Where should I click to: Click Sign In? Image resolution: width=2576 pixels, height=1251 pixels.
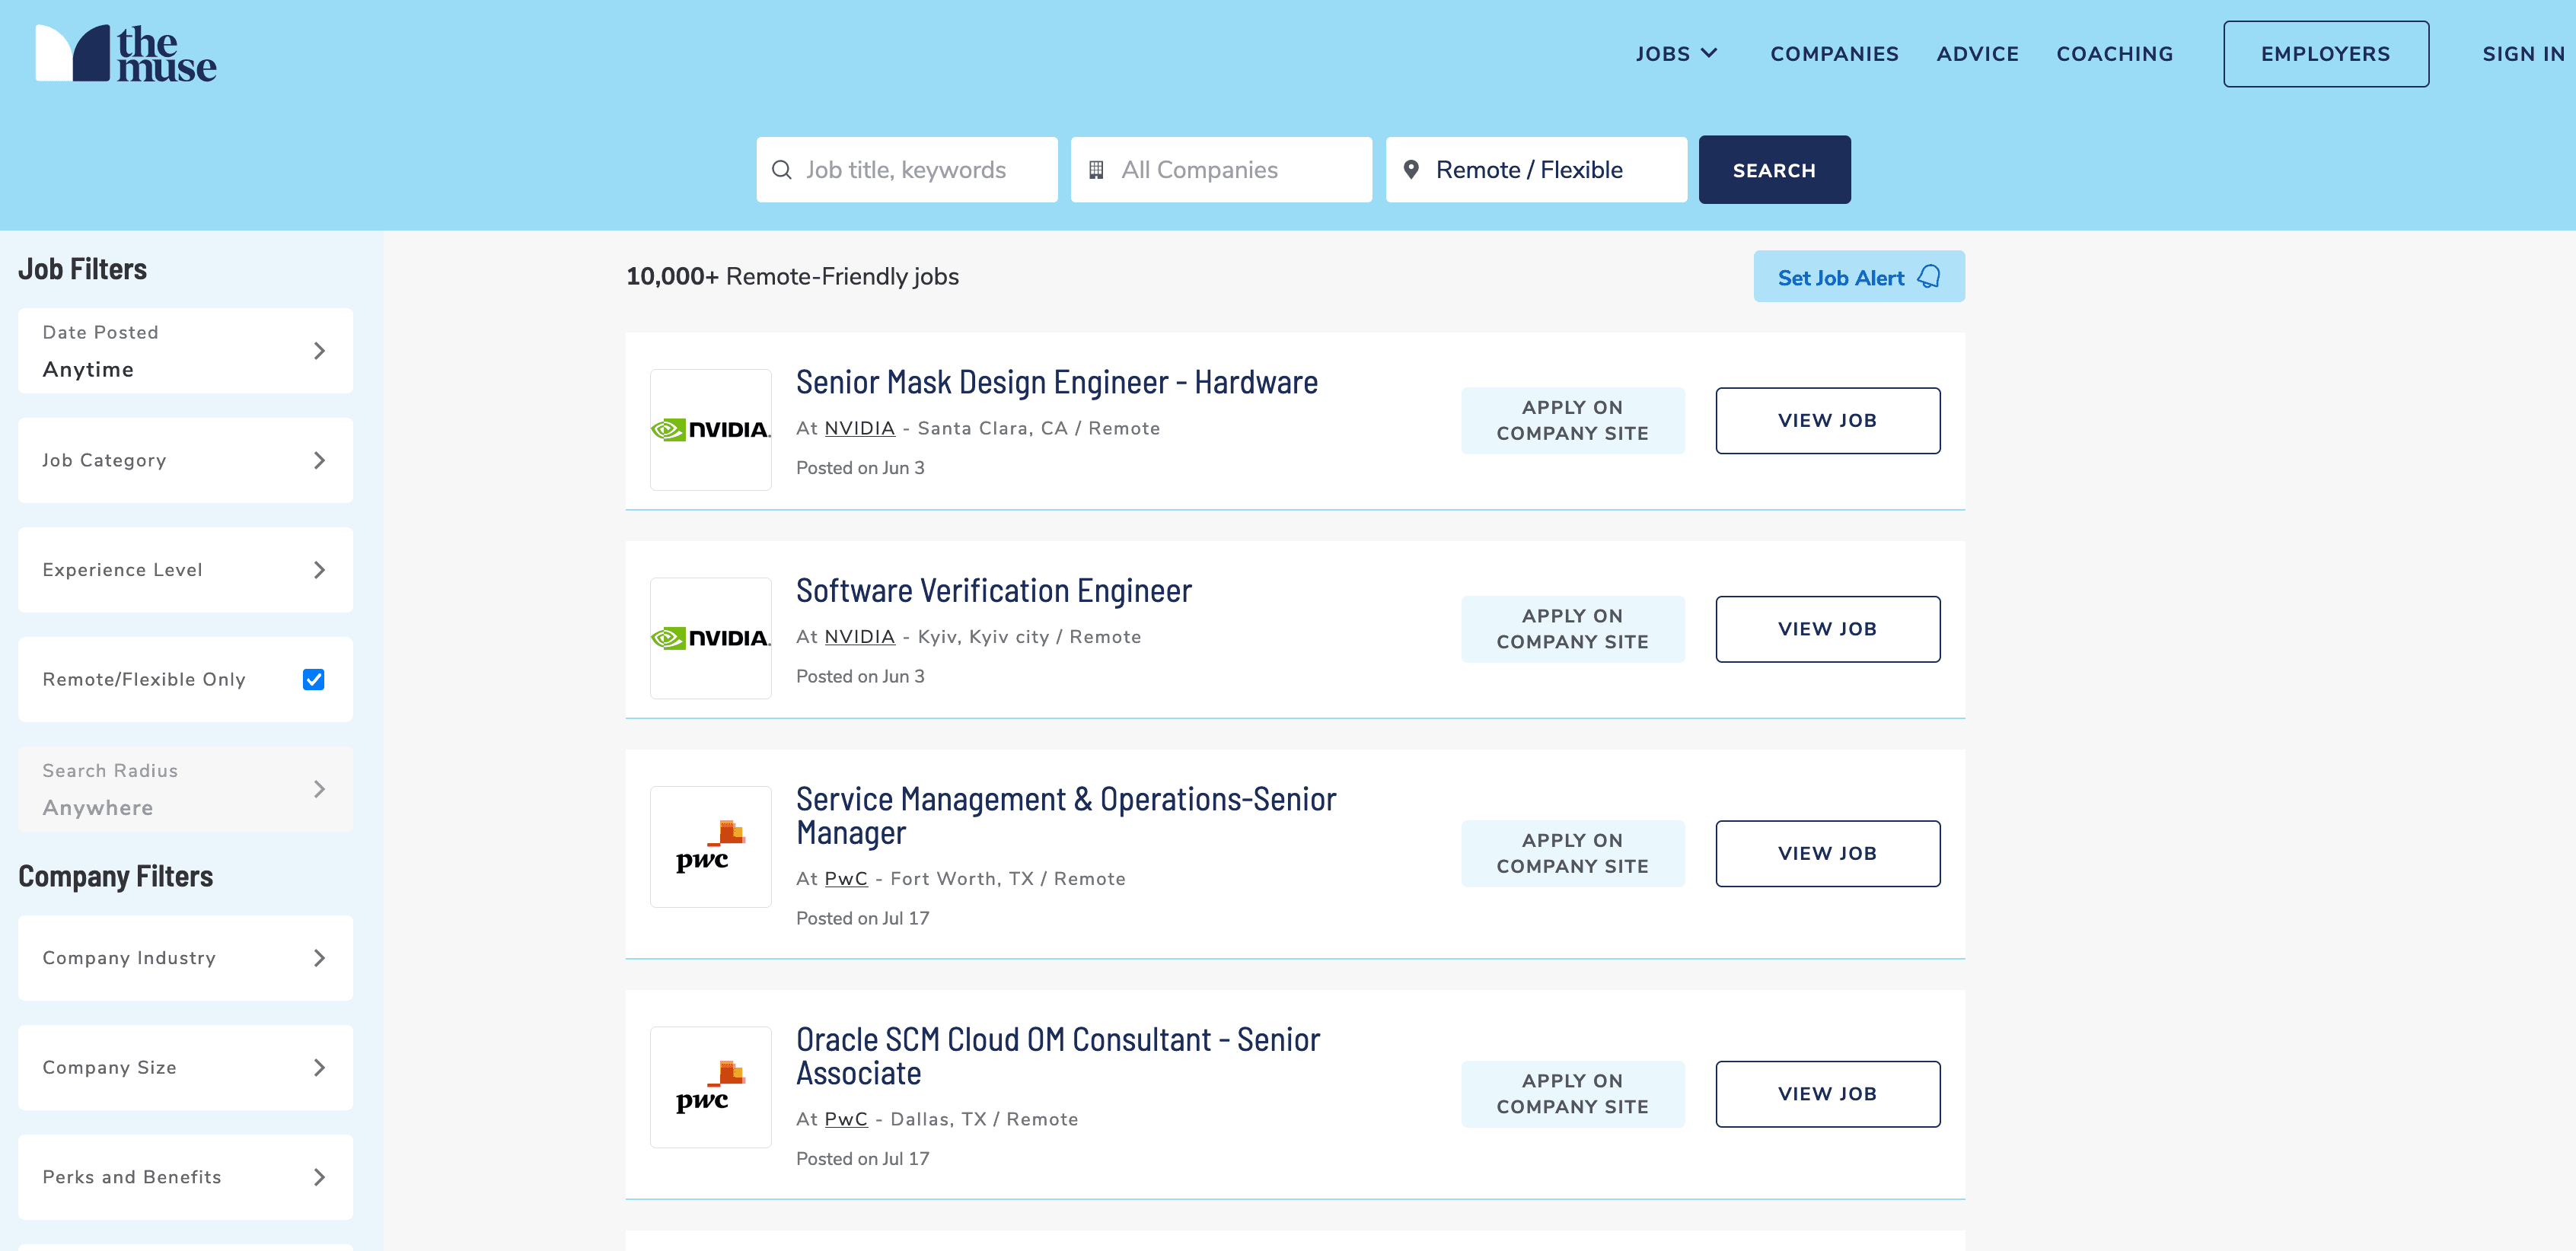point(2523,54)
